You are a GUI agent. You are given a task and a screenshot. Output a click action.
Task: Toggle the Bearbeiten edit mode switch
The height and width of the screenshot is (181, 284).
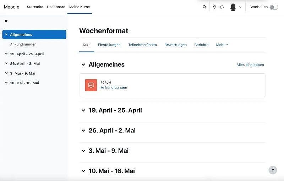[x=274, y=7]
